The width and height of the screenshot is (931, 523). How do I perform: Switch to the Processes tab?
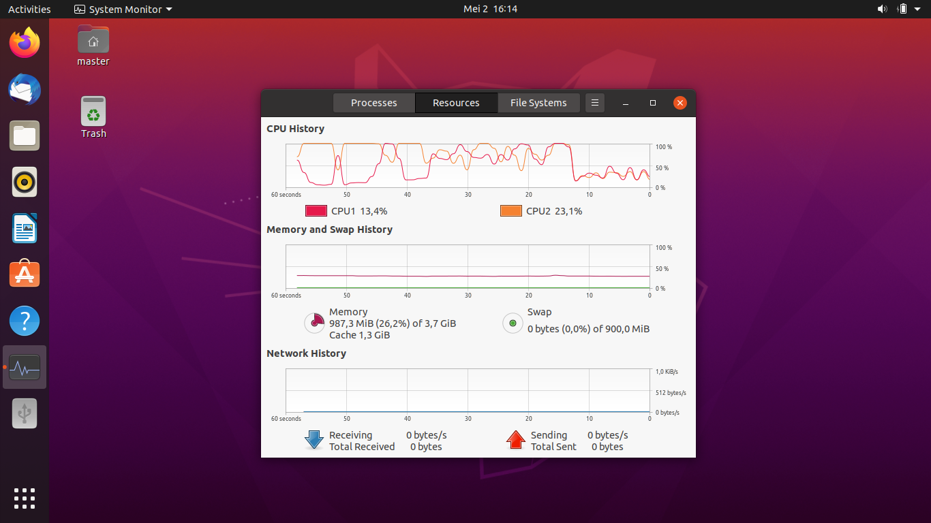(x=373, y=102)
